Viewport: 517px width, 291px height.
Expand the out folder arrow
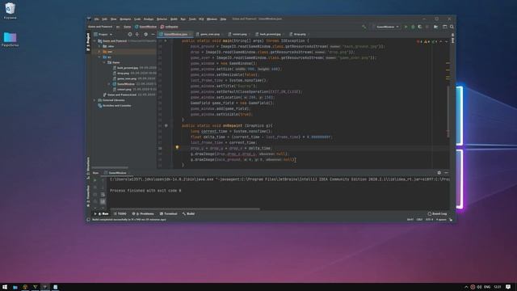pyautogui.click(x=99, y=52)
